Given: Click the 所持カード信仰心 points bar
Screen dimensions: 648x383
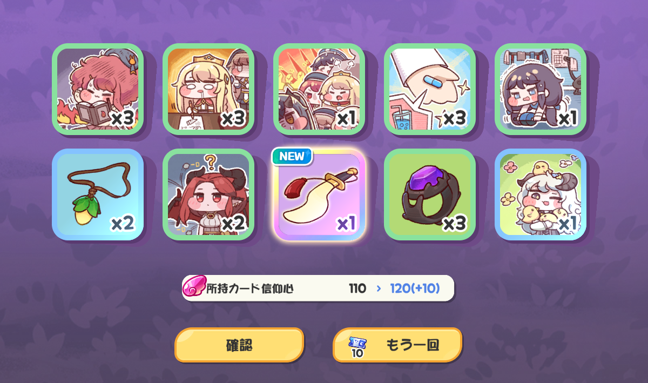Looking at the screenshot, I should (x=319, y=288).
